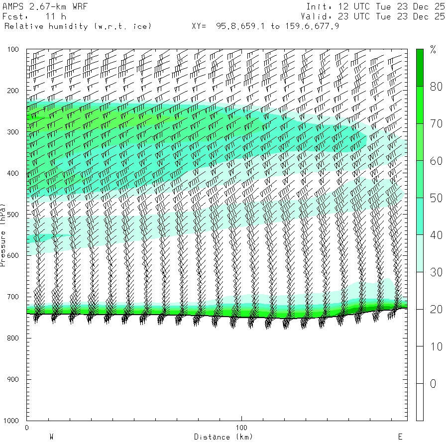
Task: Select the colorbar segment between 50 and 60
Action: pos(420,179)
